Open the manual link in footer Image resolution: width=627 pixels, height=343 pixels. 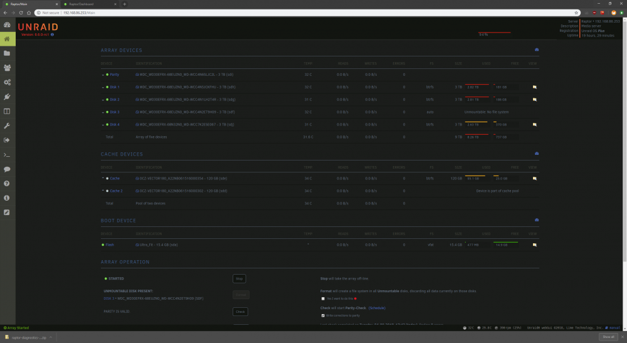coord(614,328)
